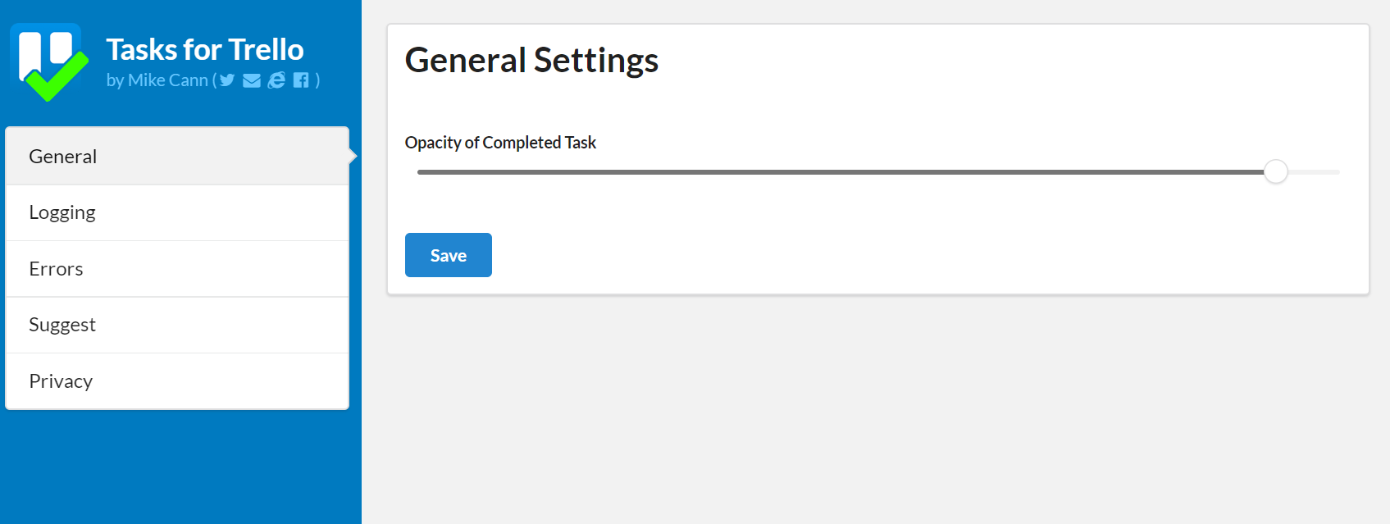Click the "by Mike Cann" author text
The image size is (1390, 524).
pos(157,80)
